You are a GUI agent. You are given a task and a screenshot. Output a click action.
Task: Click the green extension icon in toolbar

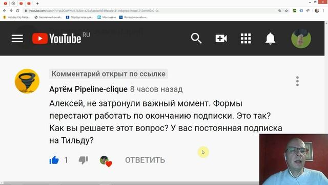[x=295, y=11]
